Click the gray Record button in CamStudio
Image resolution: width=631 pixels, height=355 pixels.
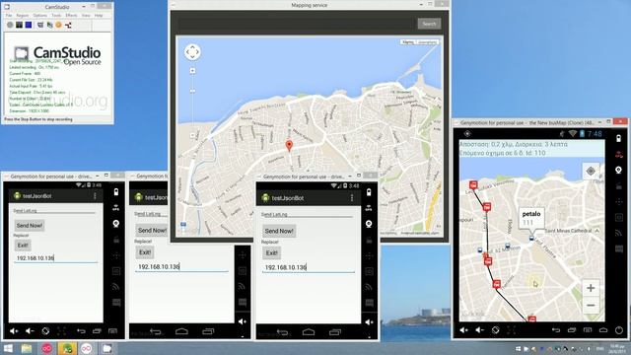(10, 25)
